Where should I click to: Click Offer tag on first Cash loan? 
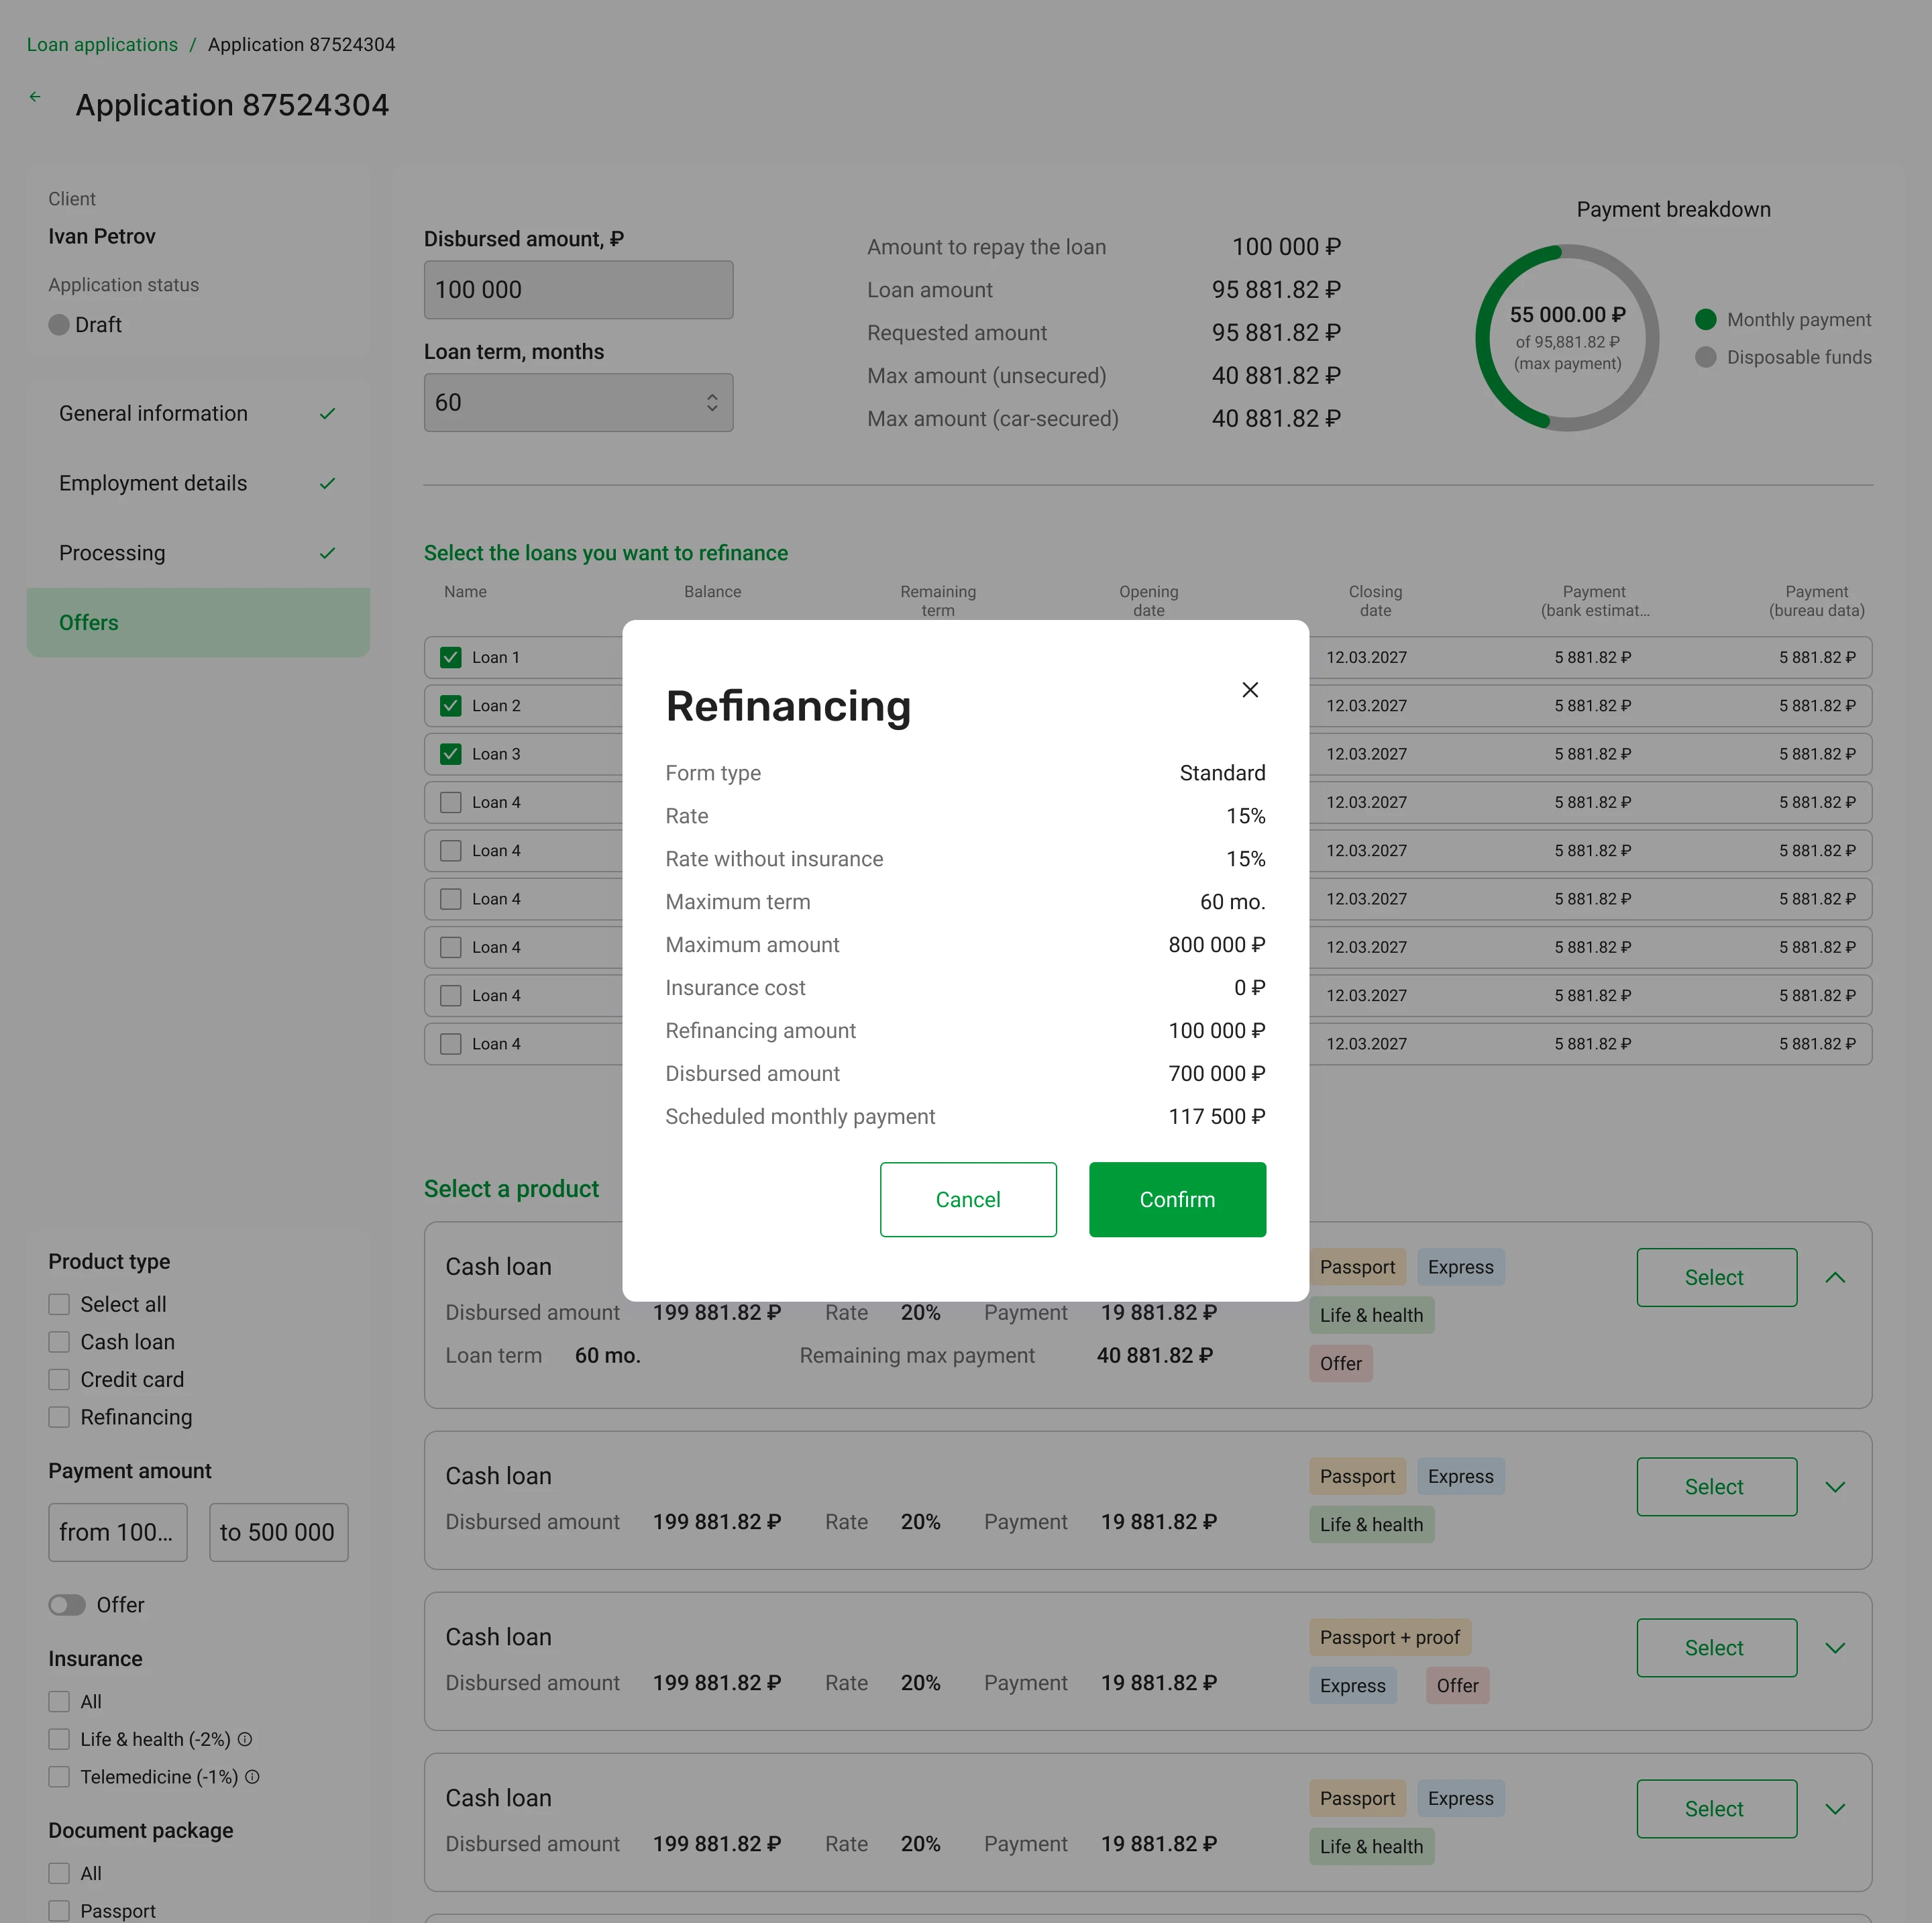[1340, 1364]
